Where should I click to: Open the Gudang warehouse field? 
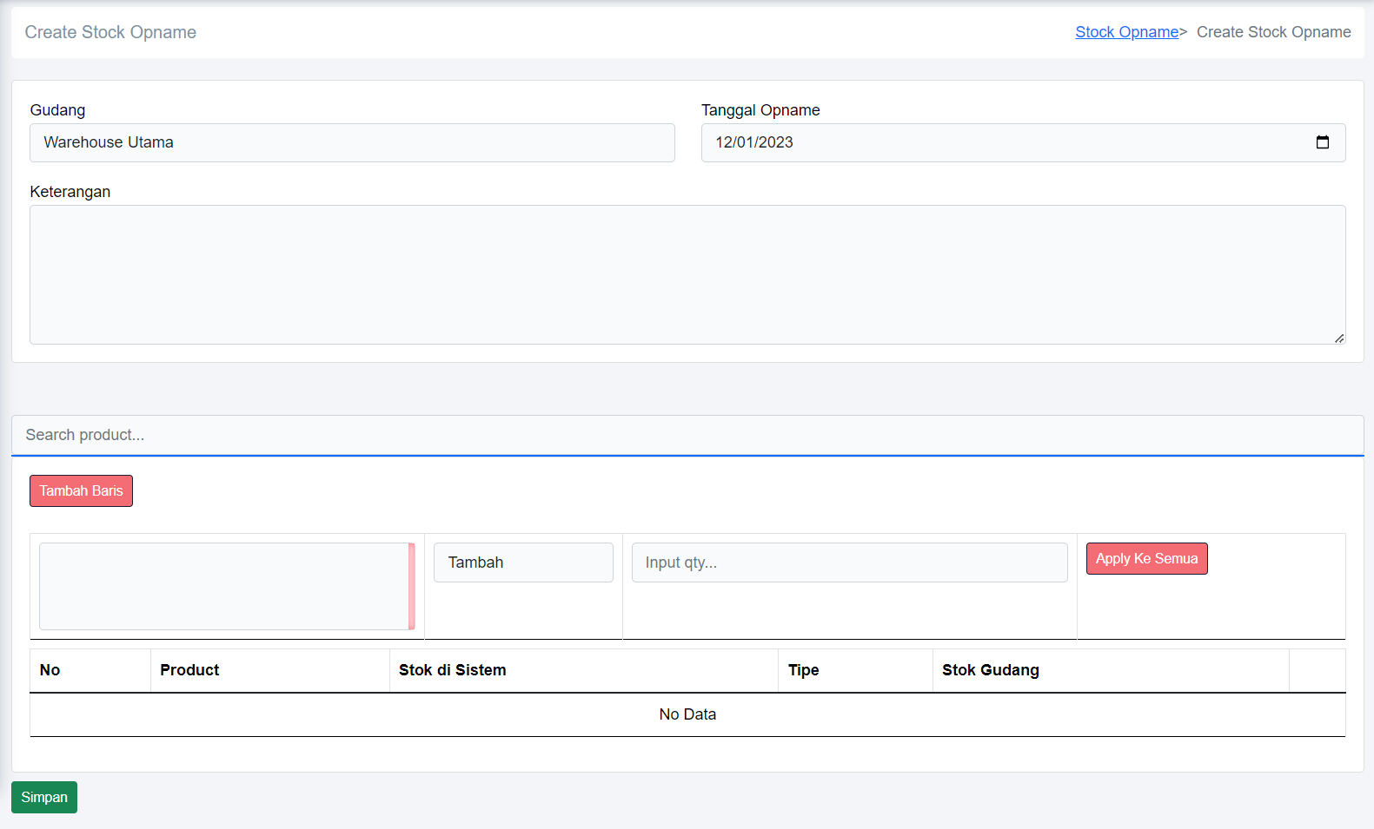point(352,142)
